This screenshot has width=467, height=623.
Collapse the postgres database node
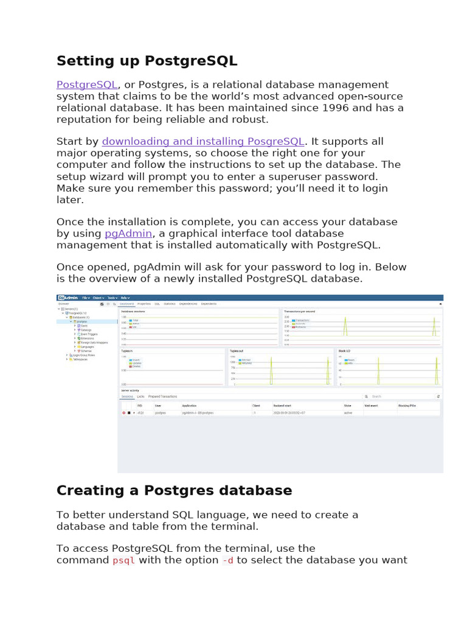point(71,321)
